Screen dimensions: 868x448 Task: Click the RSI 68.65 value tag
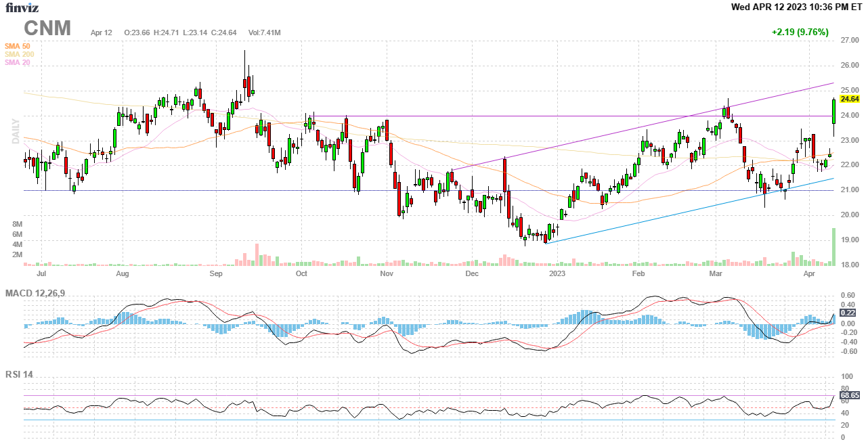click(849, 395)
